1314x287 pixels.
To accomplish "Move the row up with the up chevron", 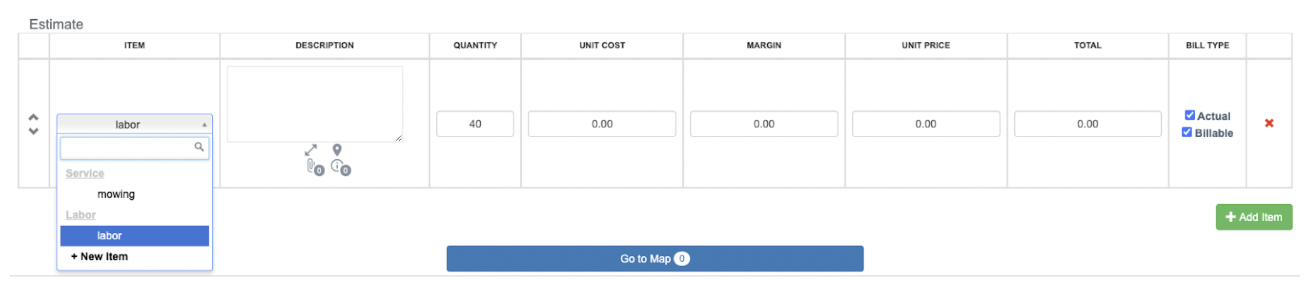I will 33,117.
